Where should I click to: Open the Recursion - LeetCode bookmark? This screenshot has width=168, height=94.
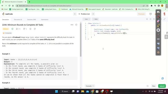(x=110, y=9)
